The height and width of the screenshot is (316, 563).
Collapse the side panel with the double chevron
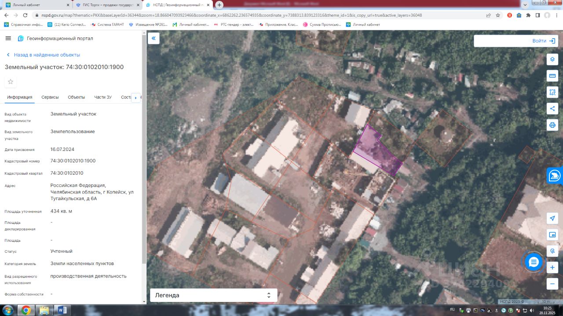[154, 38]
